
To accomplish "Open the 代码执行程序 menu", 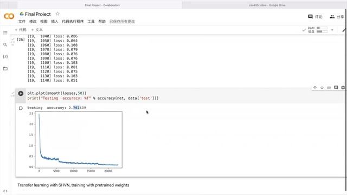I will pyautogui.click(x=73, y=22).
